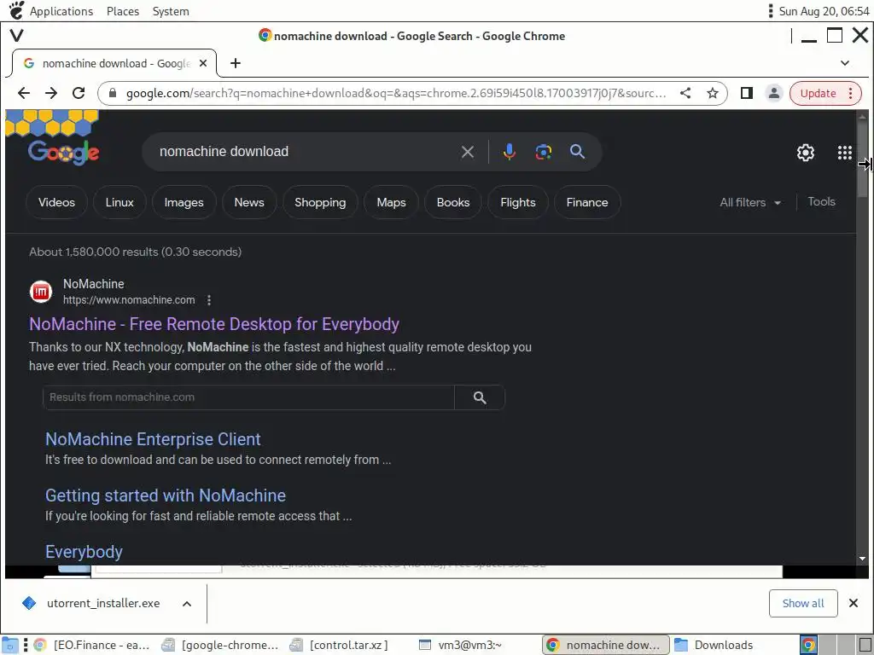This screenshot has width=874, height=655.
Task: Click the Results from nomachine.com field
Action: (x=248, y=397)
